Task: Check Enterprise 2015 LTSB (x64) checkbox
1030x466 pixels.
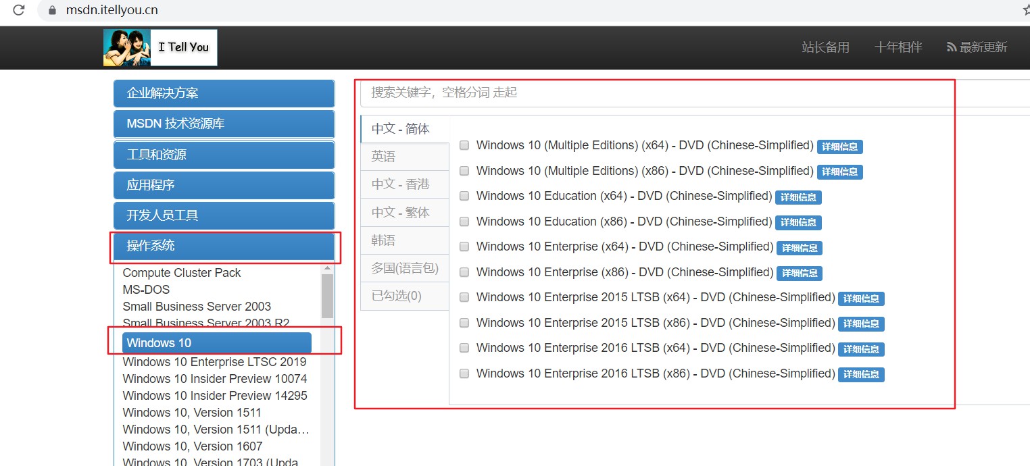Action: click(x=464, y=297)
